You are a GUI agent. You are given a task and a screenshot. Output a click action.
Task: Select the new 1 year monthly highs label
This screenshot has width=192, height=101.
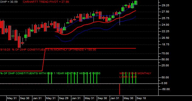(x=50, y=73)
